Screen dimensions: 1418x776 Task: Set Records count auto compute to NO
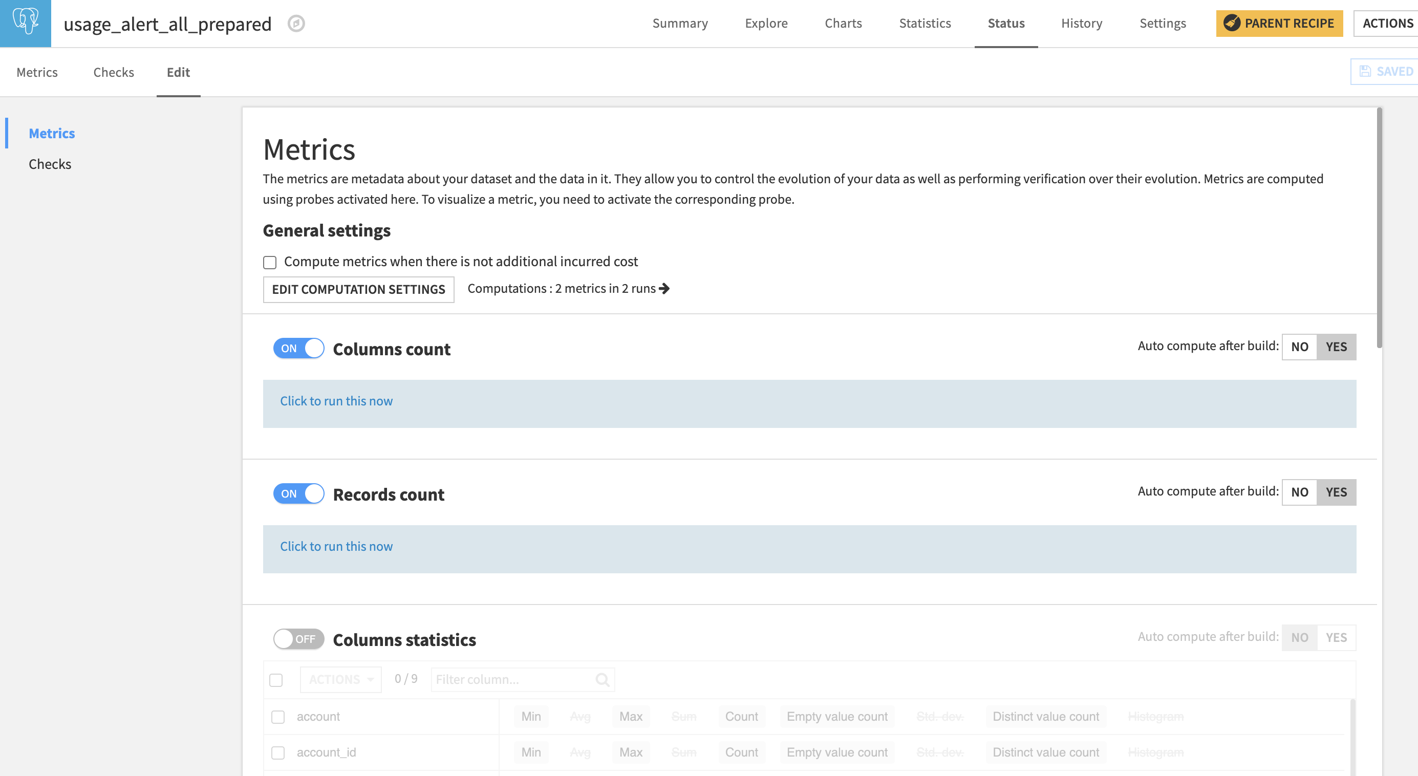pos(1300,492)
